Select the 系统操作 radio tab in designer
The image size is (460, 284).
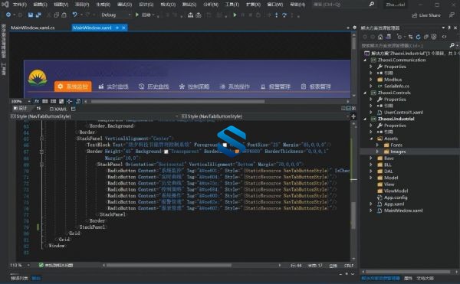click(235, 87)
